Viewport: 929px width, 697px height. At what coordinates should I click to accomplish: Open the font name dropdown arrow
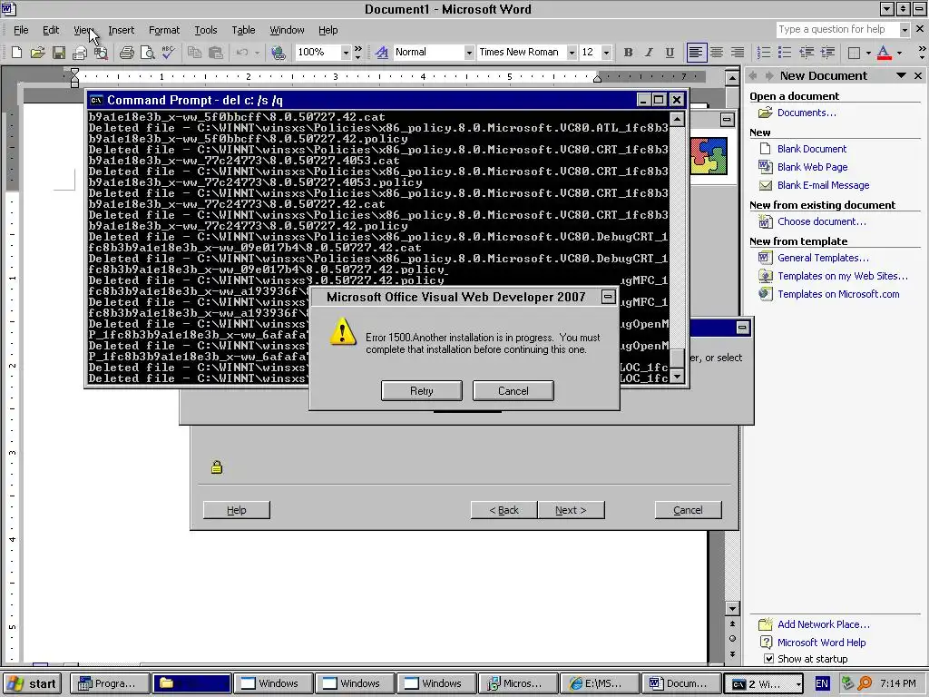tap(572, 53)
